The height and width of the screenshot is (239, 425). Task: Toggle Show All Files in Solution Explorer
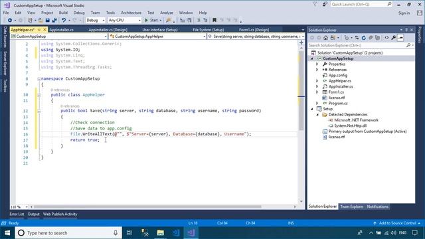(377, 38)
